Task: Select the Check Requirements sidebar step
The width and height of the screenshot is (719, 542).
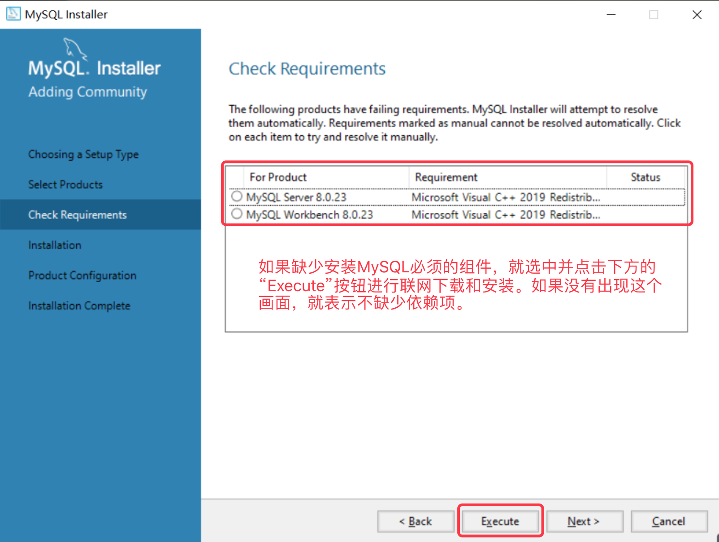Action: tap(78, 215)
